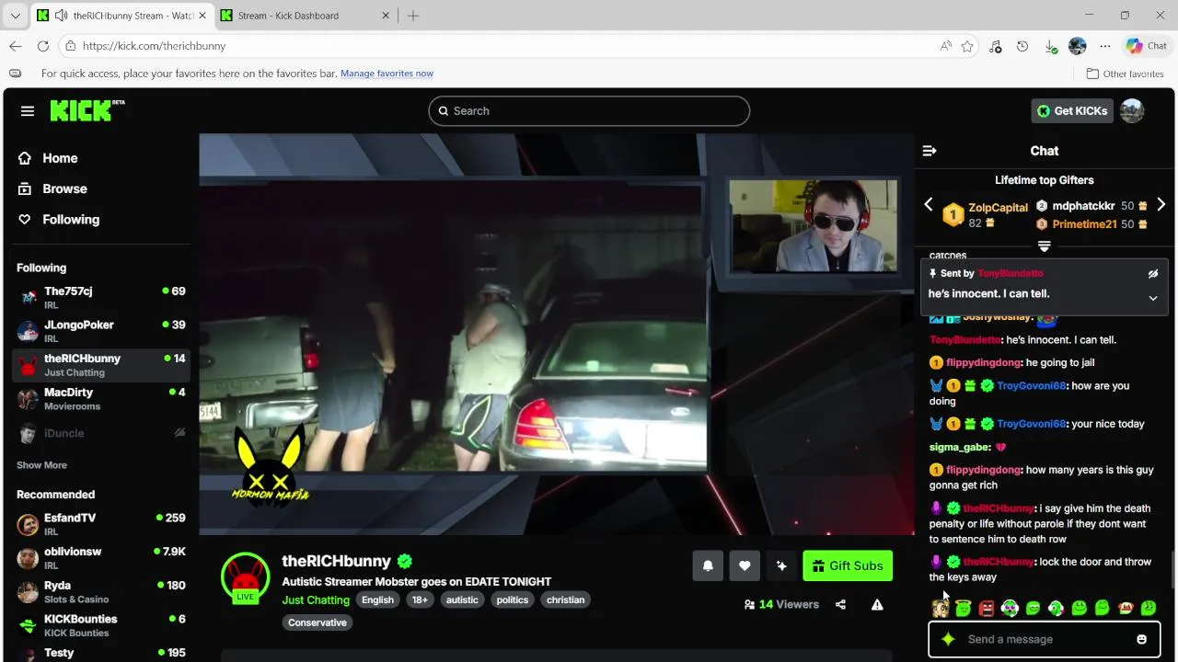The image size is (1178, 662).
Task: Toggle Read aloud in address bar
Action: 946,46
